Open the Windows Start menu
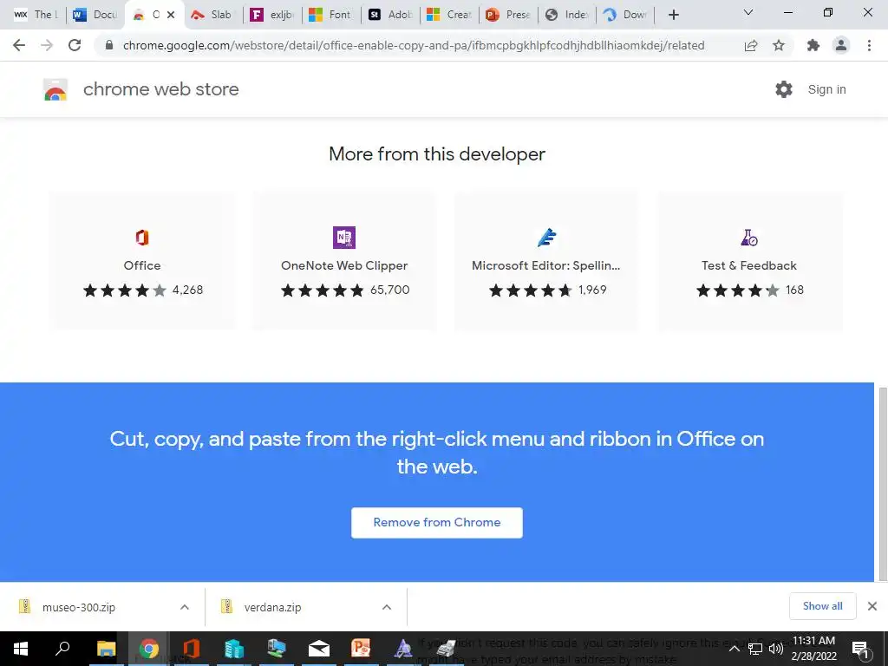The width and height of the screenshot is (888, 666). 21,649
